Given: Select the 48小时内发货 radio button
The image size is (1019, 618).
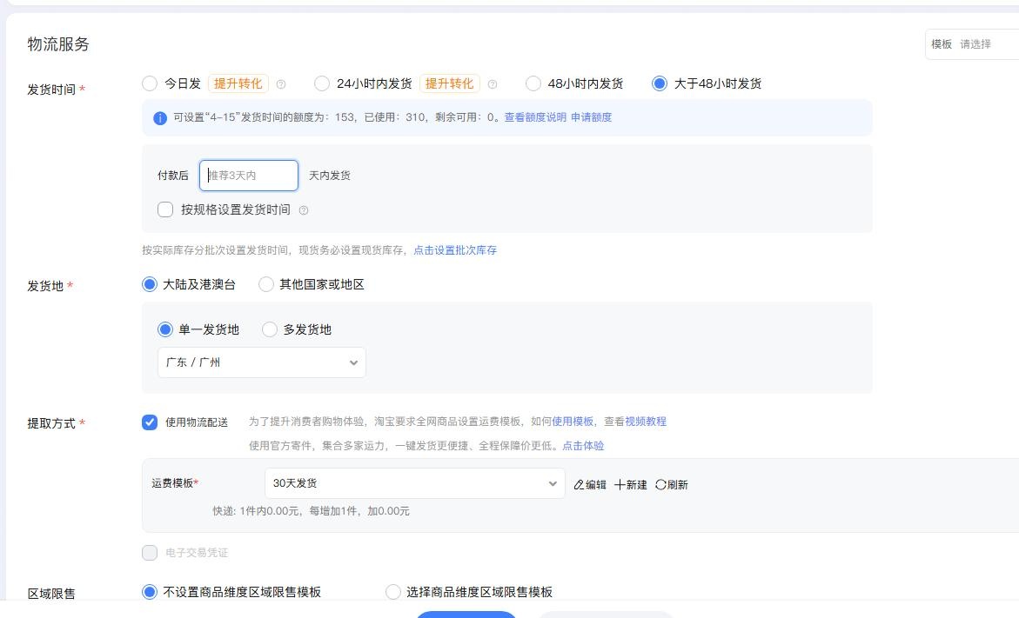Looking at the screenshot, I should pos(533,83).
